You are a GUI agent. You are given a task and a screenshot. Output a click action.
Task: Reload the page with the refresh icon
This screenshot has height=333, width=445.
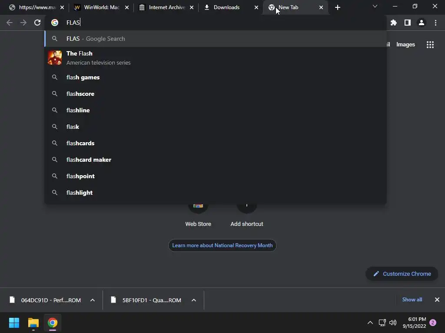(x=37, y=23)
